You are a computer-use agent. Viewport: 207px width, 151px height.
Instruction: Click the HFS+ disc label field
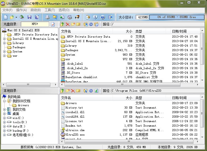(x=35, y=24)
